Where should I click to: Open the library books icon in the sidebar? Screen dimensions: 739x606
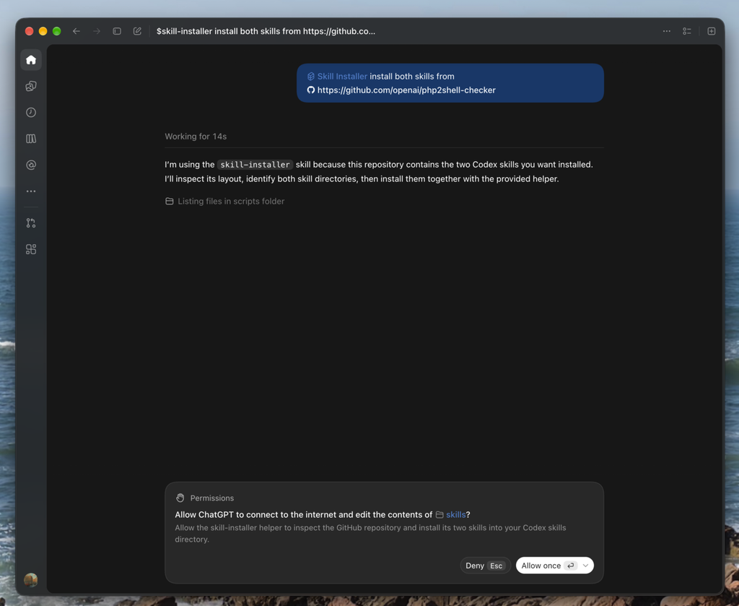click(x=31, y=139)
